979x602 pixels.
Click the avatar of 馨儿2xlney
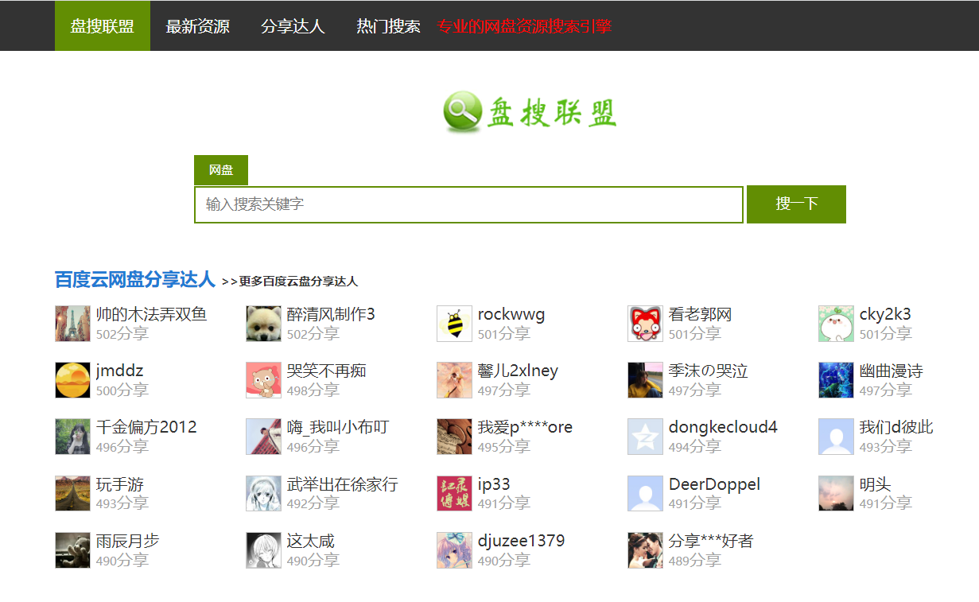click(x=454, y=380)
